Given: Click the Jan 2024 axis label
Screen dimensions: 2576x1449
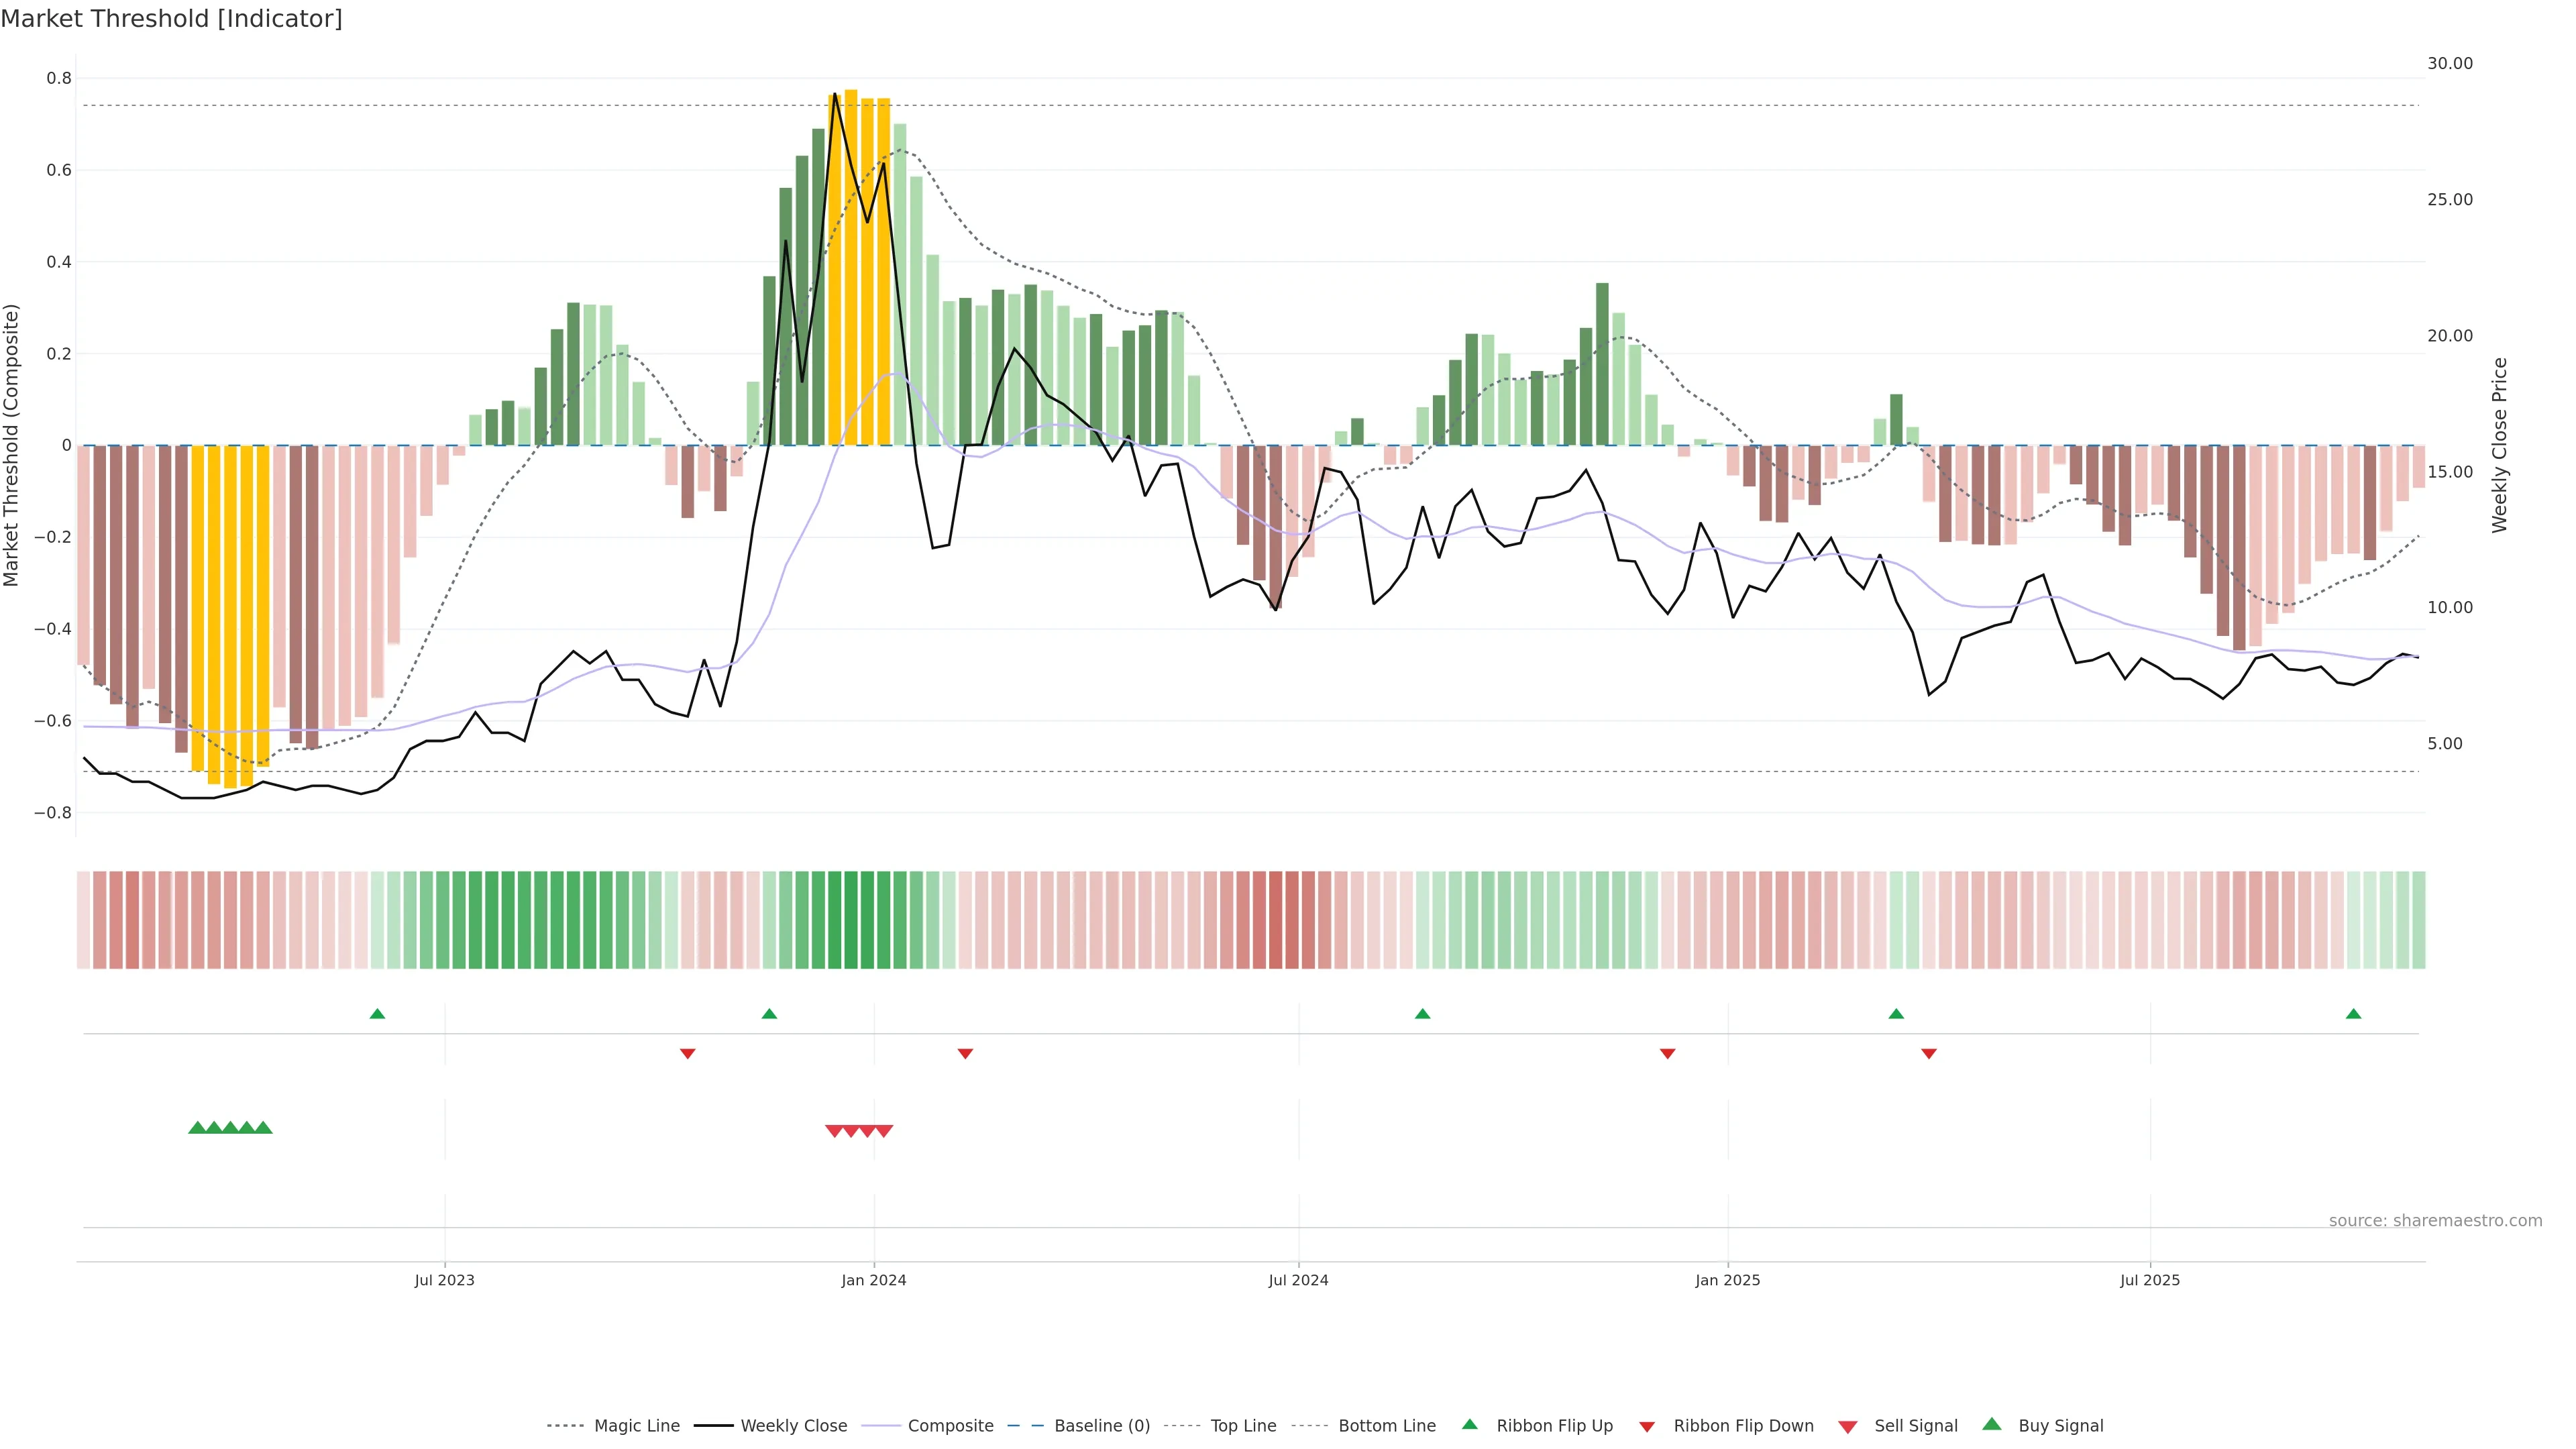Looking at the screenshot, I should pos(873,1280).
